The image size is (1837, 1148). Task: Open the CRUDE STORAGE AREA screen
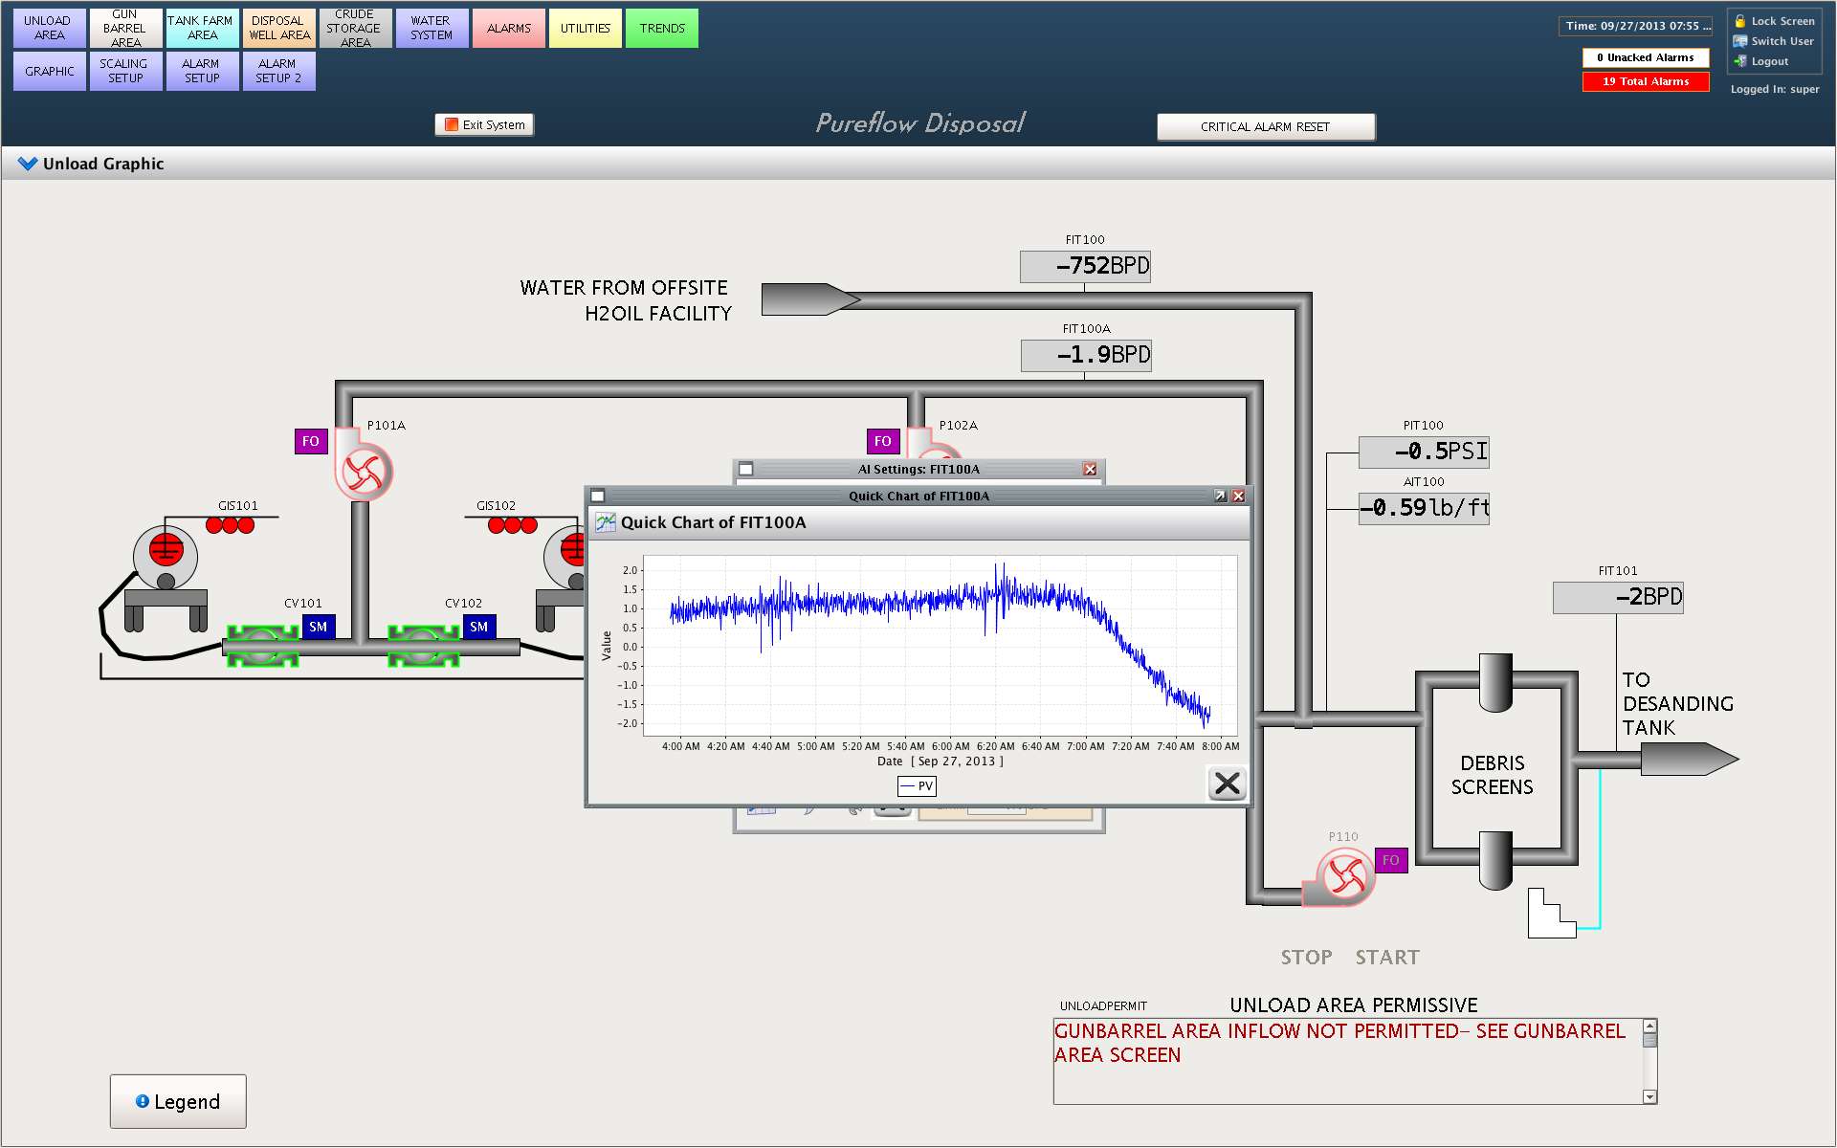[x=356, y=28]
